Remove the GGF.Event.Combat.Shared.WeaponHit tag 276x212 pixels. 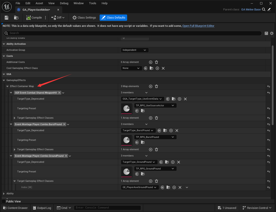coord(59,93)
